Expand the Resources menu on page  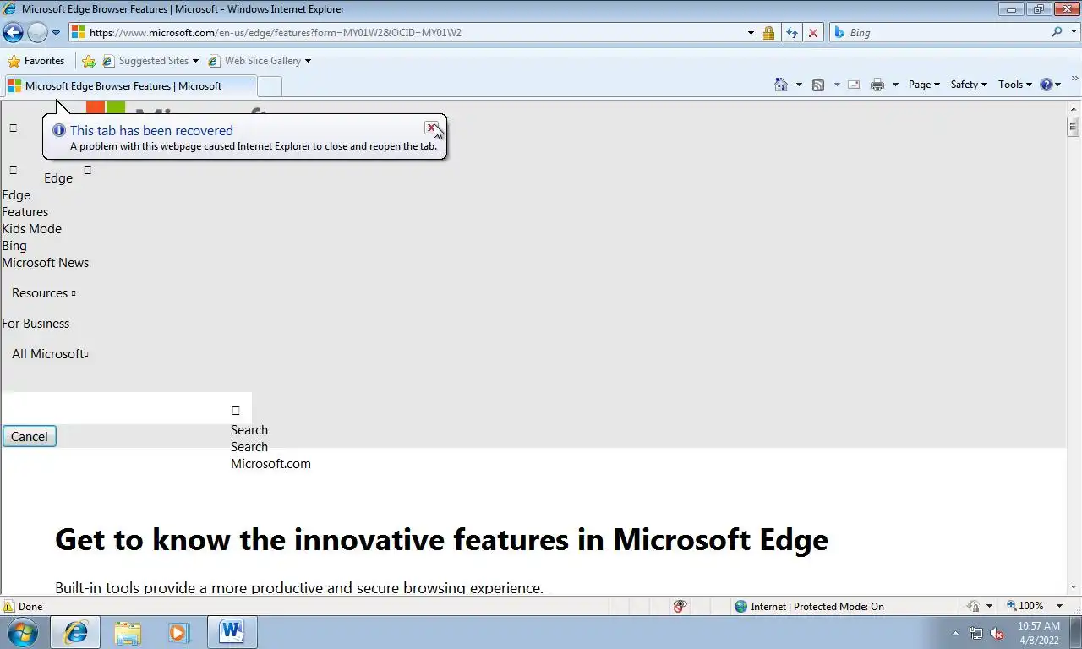tap(43, 293)
